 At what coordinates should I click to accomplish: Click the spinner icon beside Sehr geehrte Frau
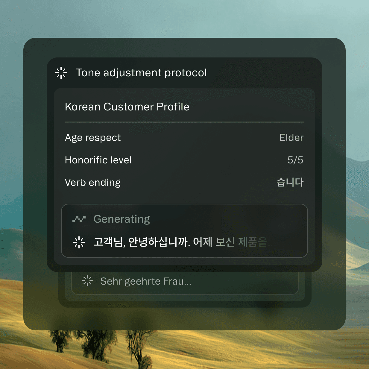click(x=87, y=281)
